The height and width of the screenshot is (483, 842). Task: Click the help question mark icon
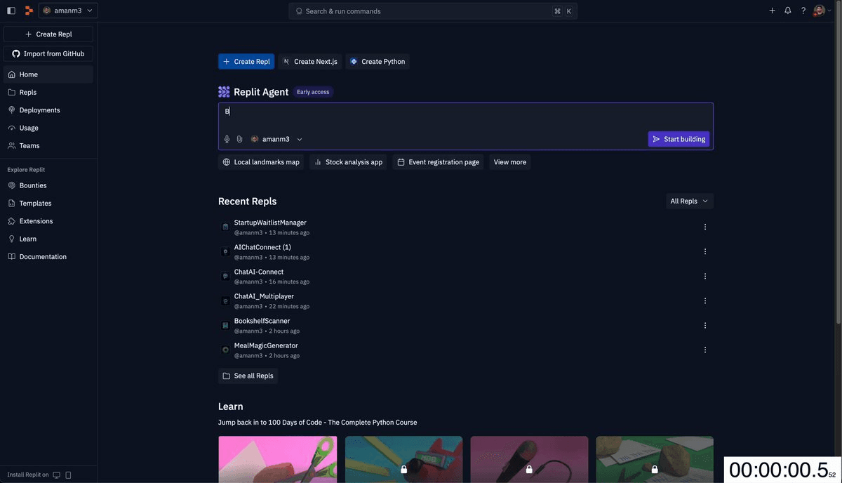[x=802, y=10]
